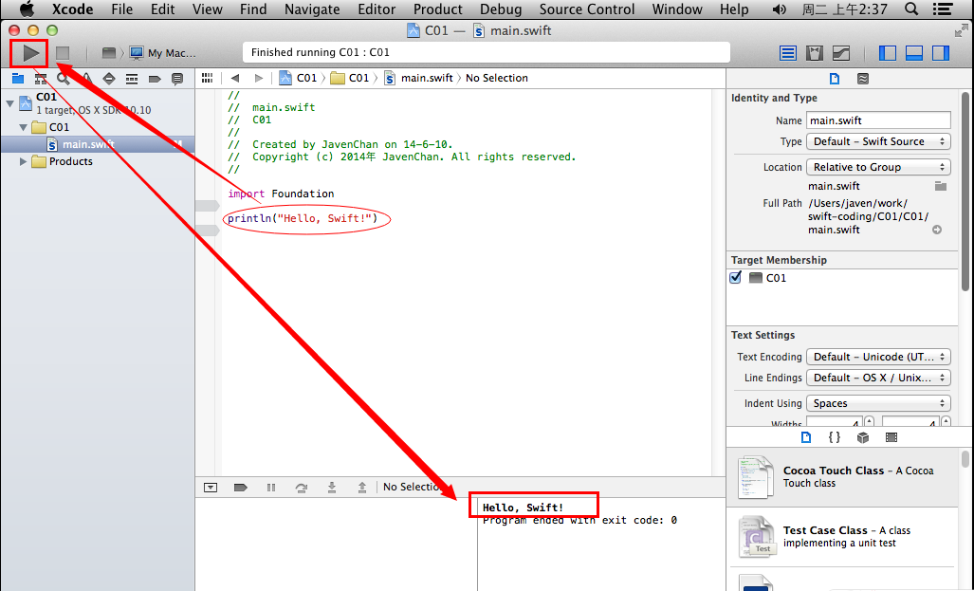Open the Debug menu
The image size is (974, 591).
tap(501, 9)
